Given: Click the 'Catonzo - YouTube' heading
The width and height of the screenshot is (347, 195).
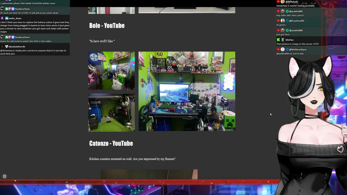Looking at the screenshot, I should coord(111,143).
